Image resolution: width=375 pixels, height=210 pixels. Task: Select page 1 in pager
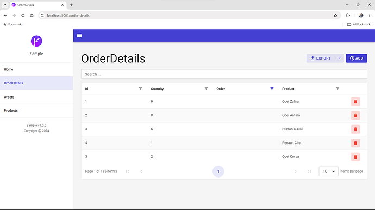click(x=218, y=172)
